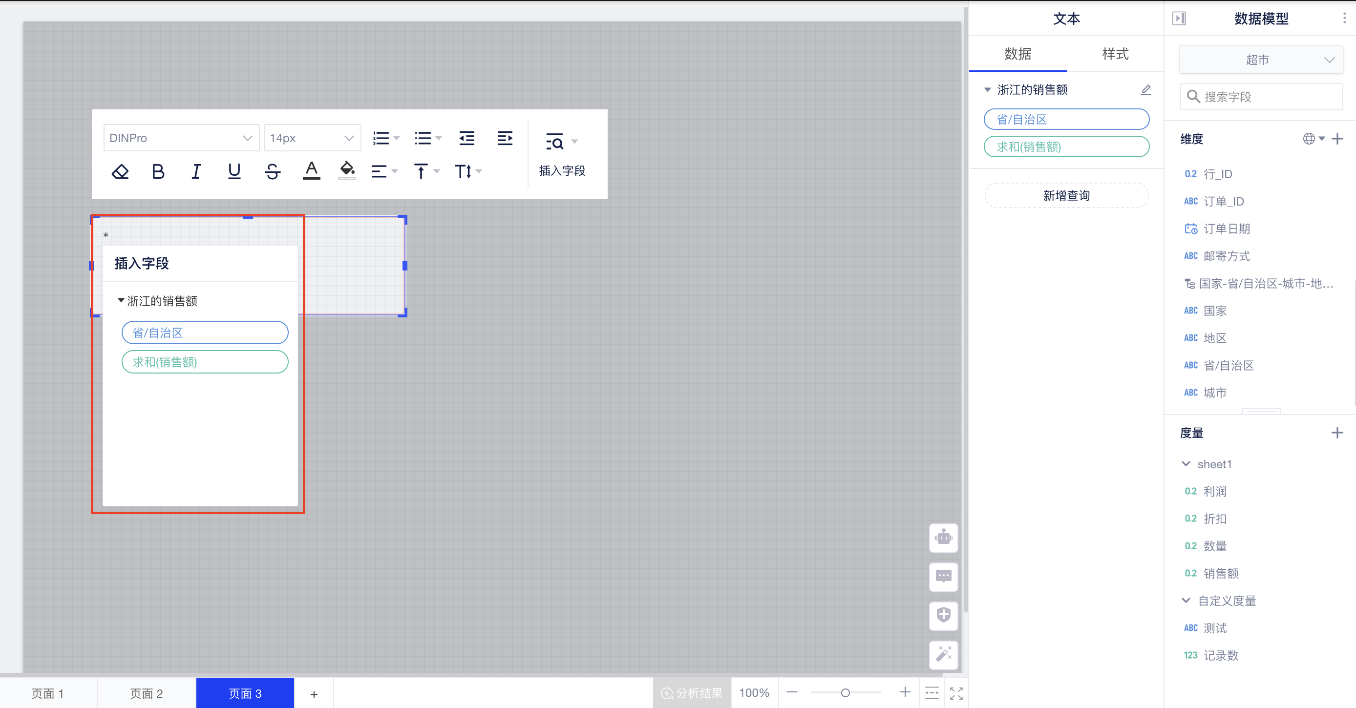Click the comment bubble icon on canvas
The height and width of the screenshot is (708, 1356).
[x=943, y=577]
